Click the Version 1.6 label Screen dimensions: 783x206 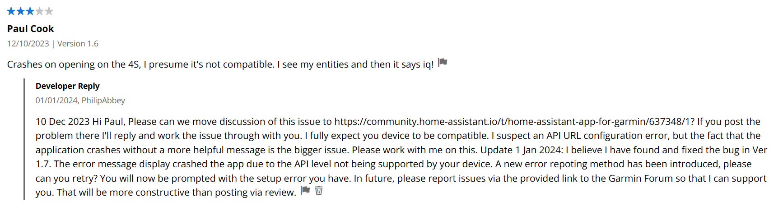point(78,44)
